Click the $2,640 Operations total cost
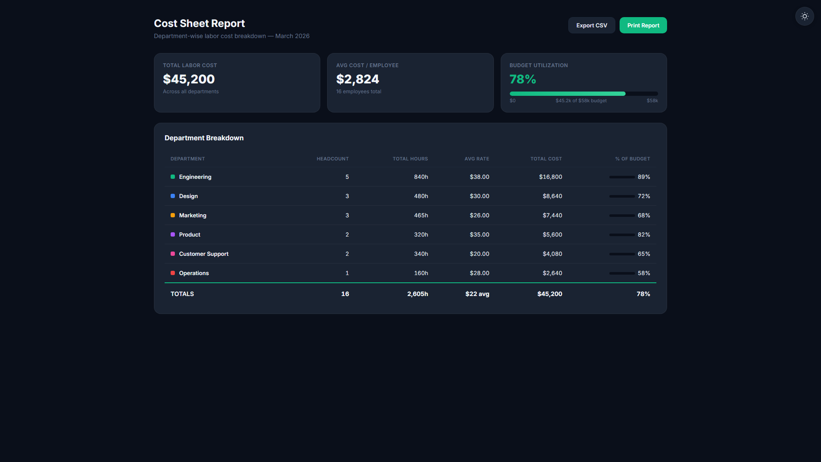The image size is (821, 462). pyautogui.click(x=552, y=273)
